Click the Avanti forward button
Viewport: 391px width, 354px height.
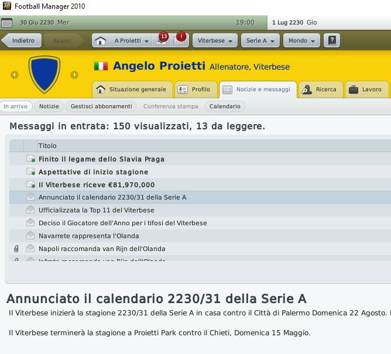tap(63, 40)
